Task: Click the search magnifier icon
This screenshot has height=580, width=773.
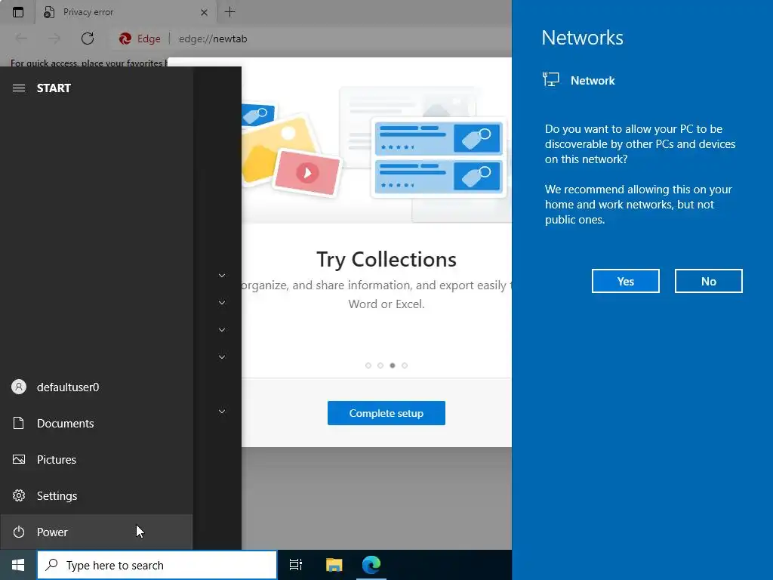Action: click(x=52, y=565)
